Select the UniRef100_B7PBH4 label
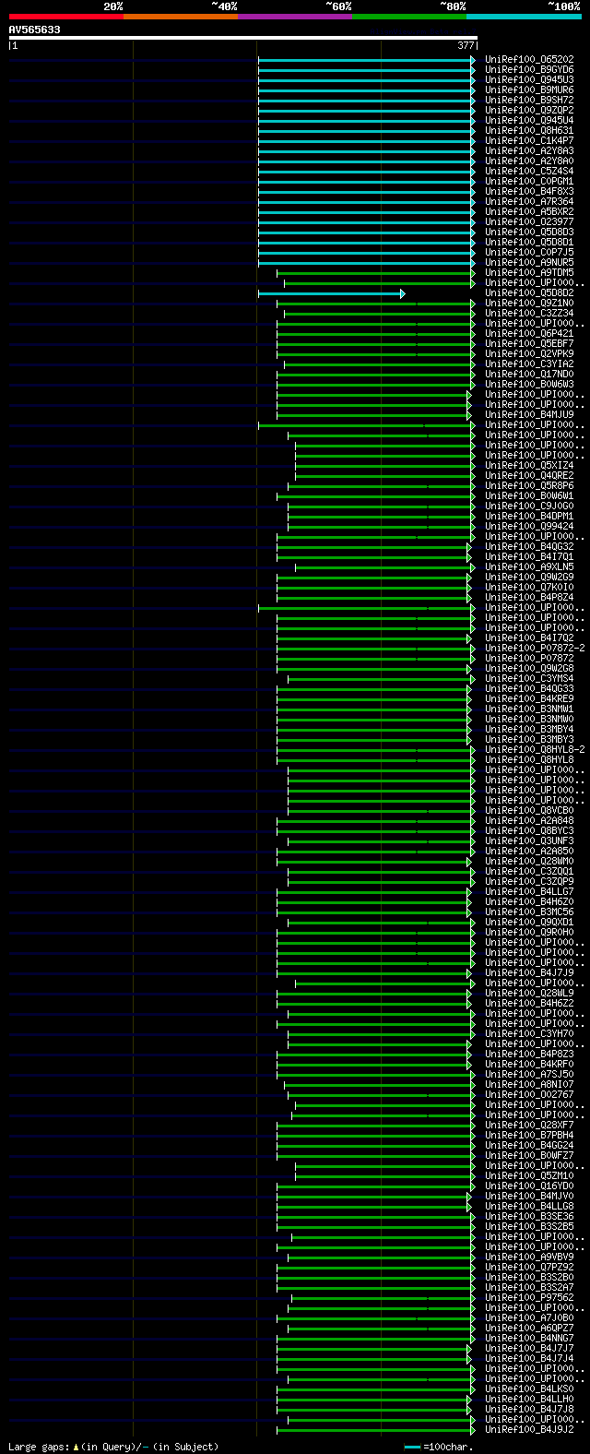 [x=529, y=1136]
